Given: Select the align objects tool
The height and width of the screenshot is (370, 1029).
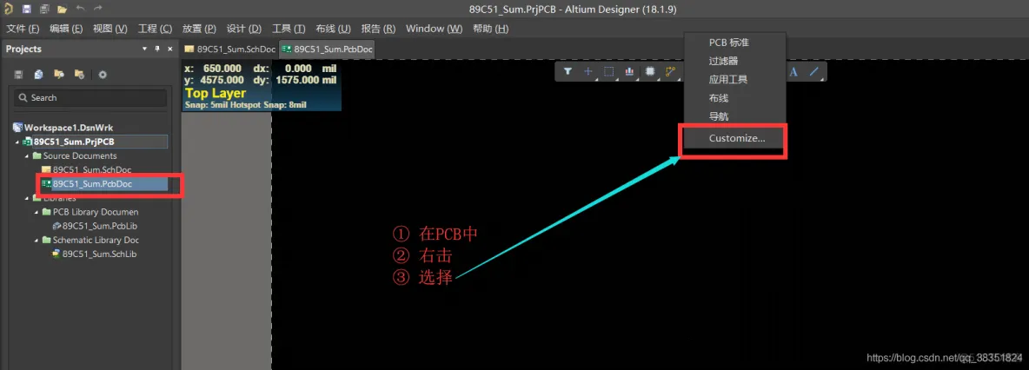Looking at the screenshot, I should (629, 71).
